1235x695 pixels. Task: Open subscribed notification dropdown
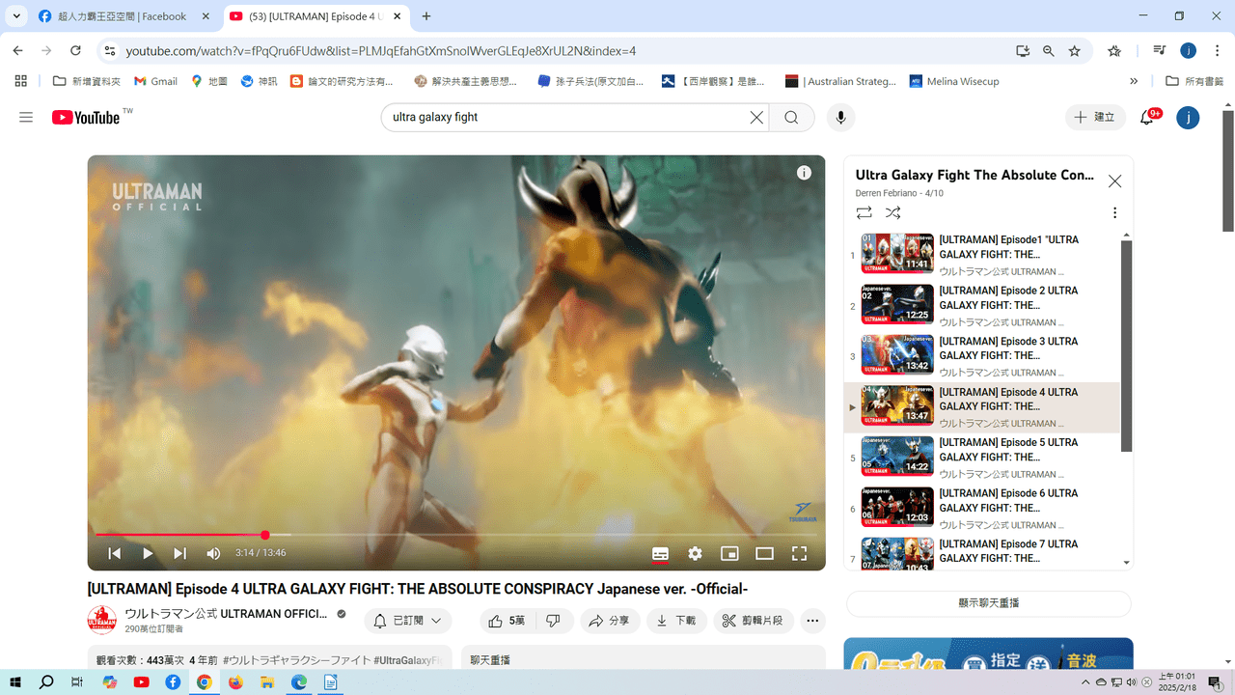(x=408, y=621)
